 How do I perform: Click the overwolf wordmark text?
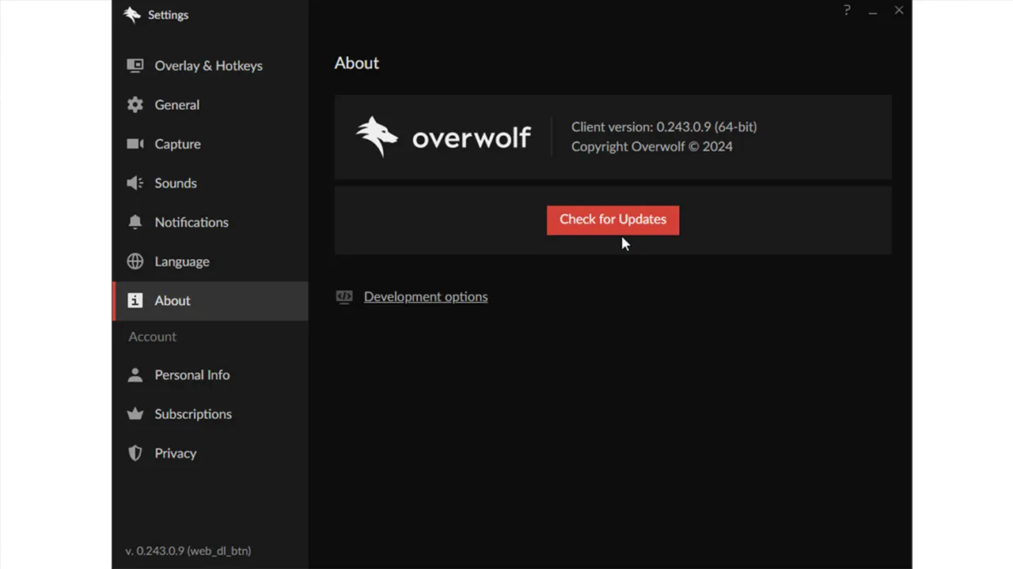point(471,138)
